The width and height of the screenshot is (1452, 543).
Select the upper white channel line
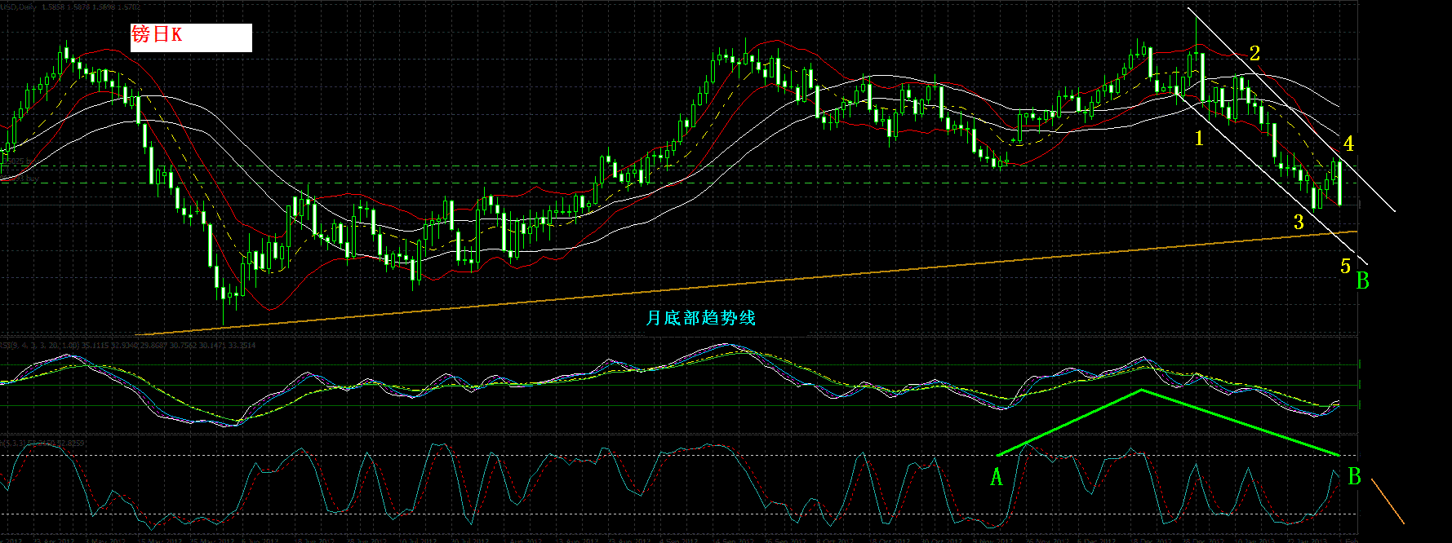pyautogui.click(x=1291, y=109)
